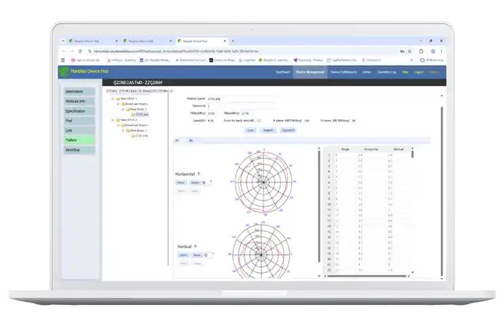This screenshot has height=326, width=504.
Task: Click the Angle column header in table
Action: (345, 149)
